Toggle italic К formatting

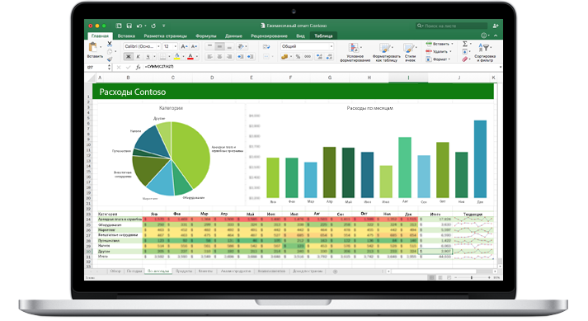pyautogui.click(x=138, y=57)
